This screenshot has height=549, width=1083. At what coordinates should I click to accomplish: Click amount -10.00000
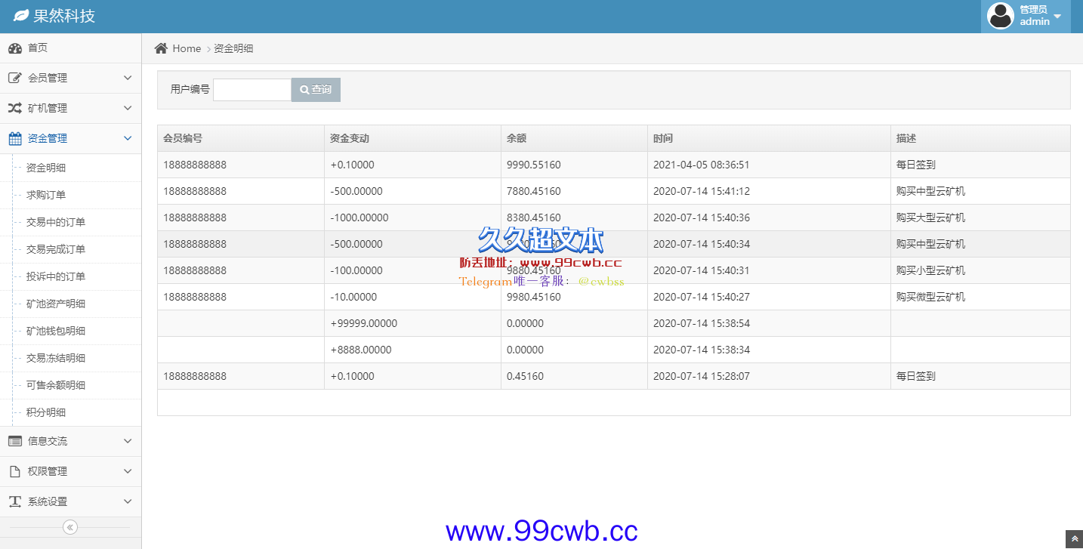[353, 297]
